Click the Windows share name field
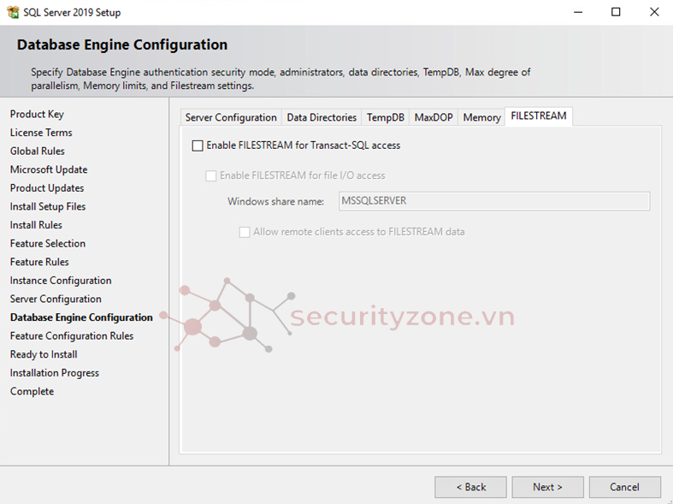Image resolution: width=673 pixels, height=504 pixels. (x=492, y=201)
